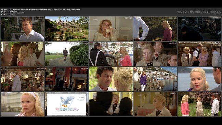
Task: Click the Video Thumbnails Maker watermark
Action: point(199,12)
